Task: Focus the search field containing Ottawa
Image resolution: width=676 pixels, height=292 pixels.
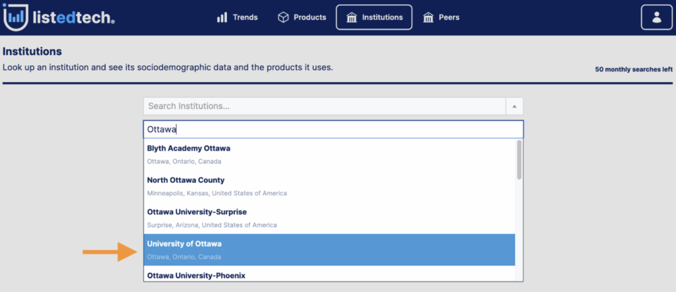Action: pos(333,129)
